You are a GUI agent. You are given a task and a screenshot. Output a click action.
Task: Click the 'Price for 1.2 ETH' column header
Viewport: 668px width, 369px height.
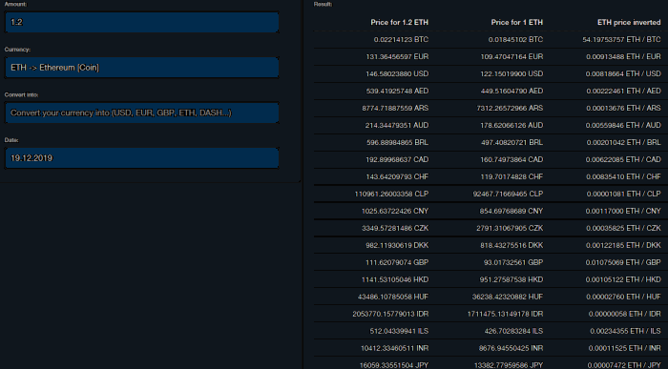pyautogui.click(x=399, y=22)
